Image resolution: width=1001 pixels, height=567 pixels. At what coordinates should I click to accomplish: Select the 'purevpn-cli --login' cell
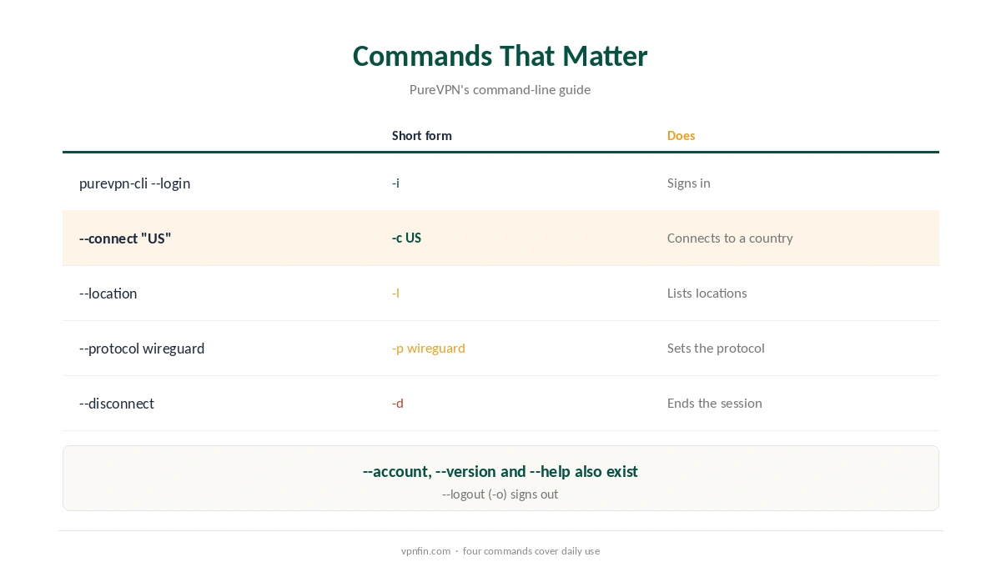click(x=134, y=183)
